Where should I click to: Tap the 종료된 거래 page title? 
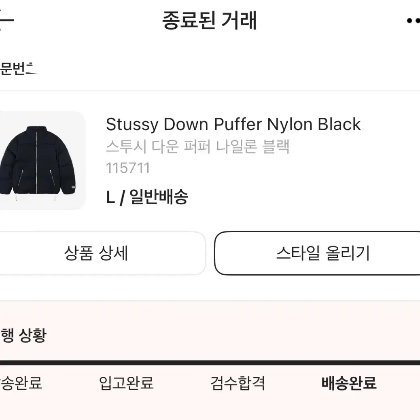pyautogui.click(x=210, y=21)
